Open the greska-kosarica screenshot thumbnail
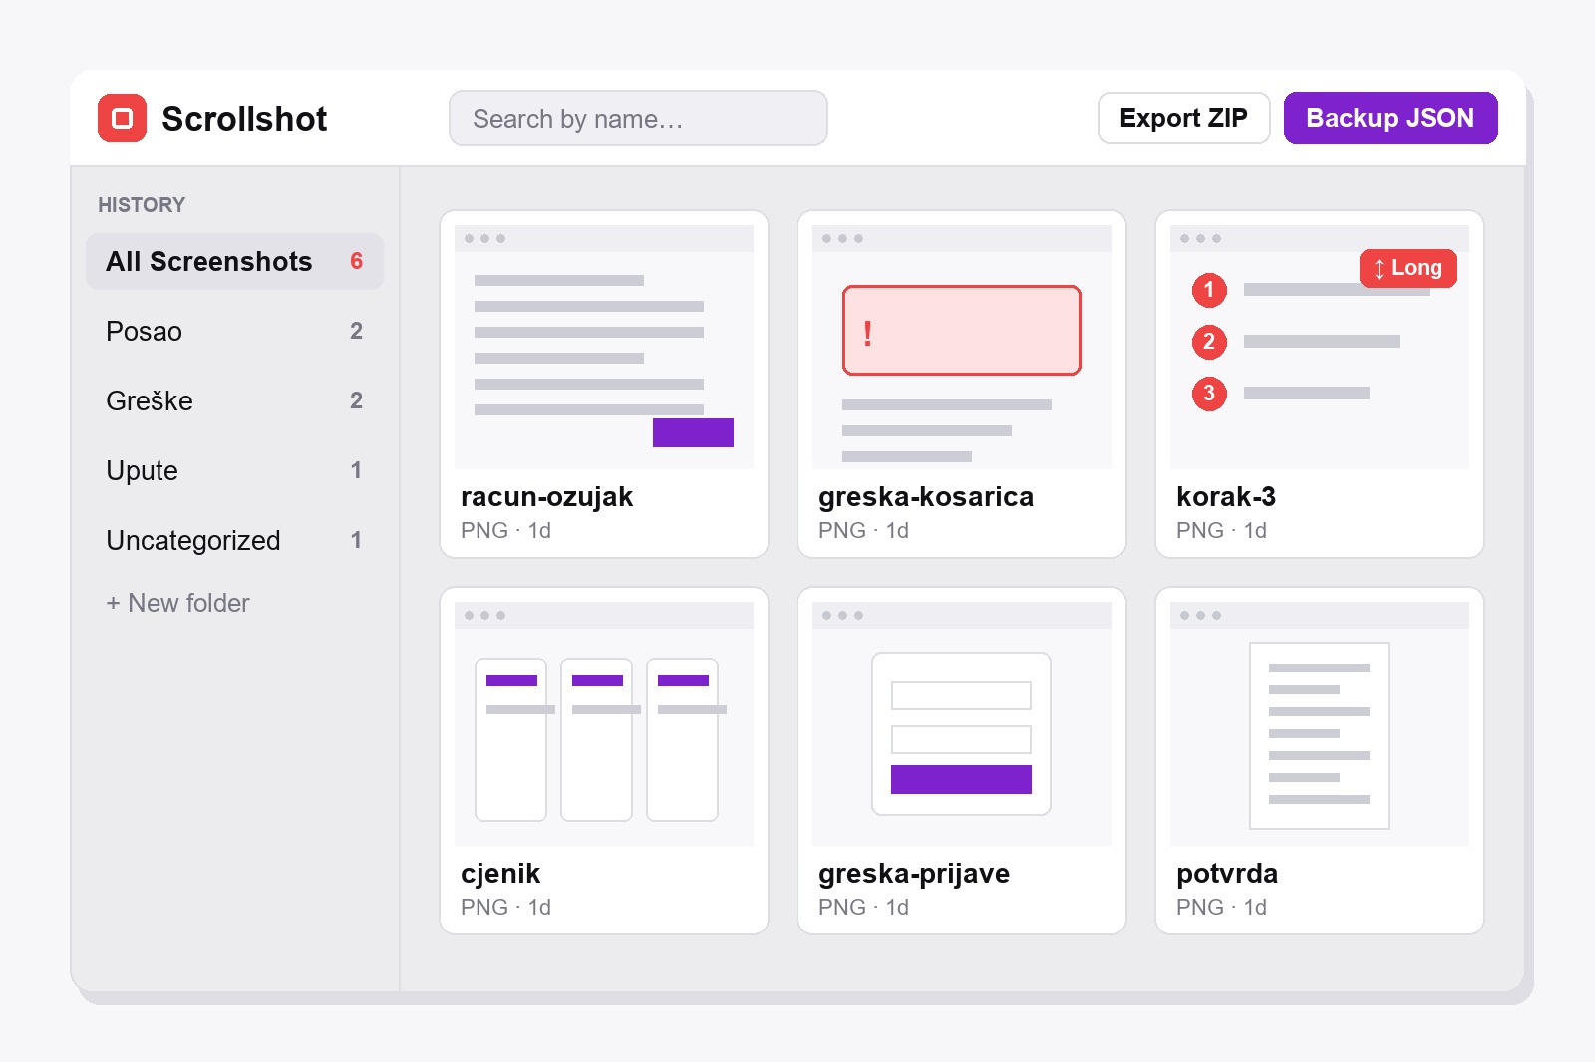 pyautogui.click(x=961, y=347)
